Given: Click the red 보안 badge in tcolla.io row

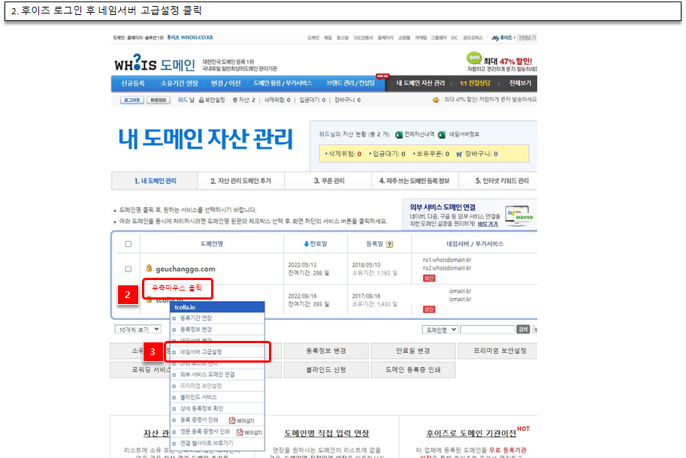Looking at the screenshot, I should point(429,309).
